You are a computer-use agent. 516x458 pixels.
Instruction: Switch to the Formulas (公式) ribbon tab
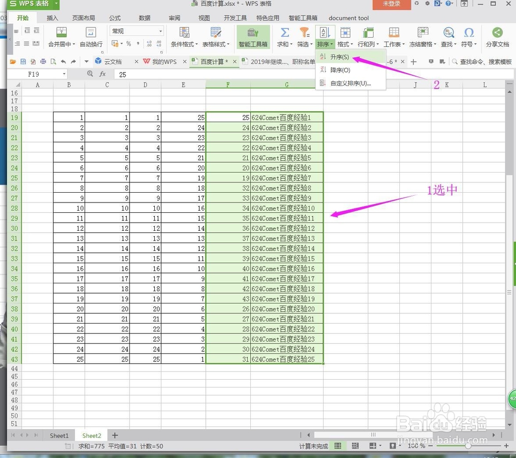(115, 18)
